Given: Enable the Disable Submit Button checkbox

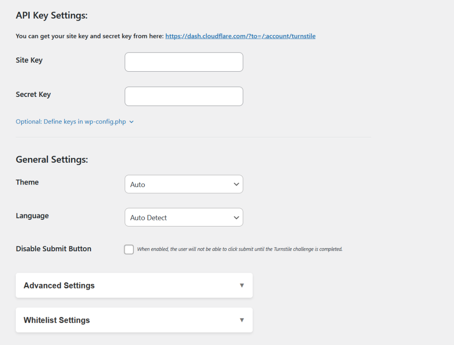Looking at the screenshot, I should [129, 249].
